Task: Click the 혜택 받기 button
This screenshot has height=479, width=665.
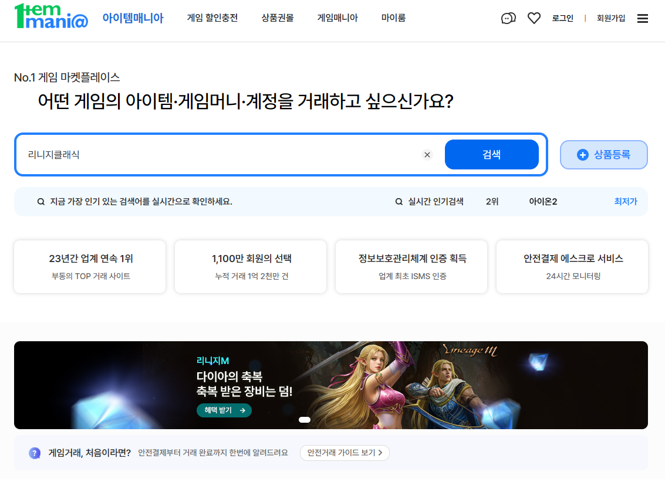Action: coord(224,410)
